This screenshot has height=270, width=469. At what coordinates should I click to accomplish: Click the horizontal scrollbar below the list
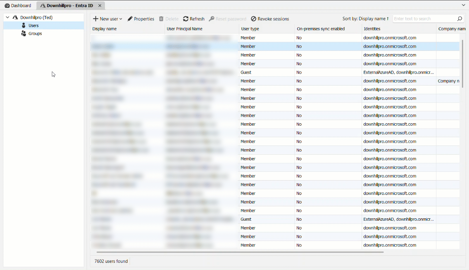(238, 252)
